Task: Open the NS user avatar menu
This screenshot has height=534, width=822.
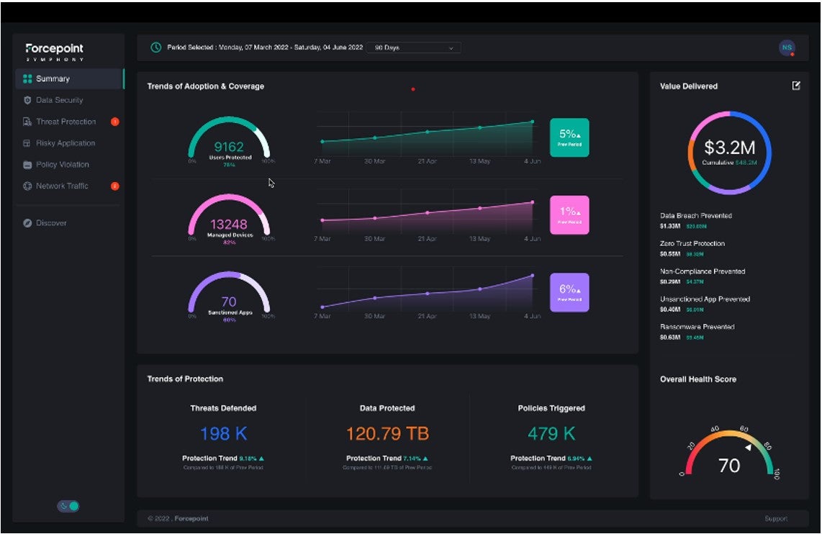Action: coord(787,47)
